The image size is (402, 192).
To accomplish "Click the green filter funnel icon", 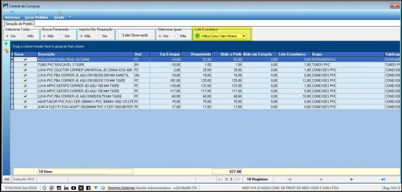I will click(6, 44).
